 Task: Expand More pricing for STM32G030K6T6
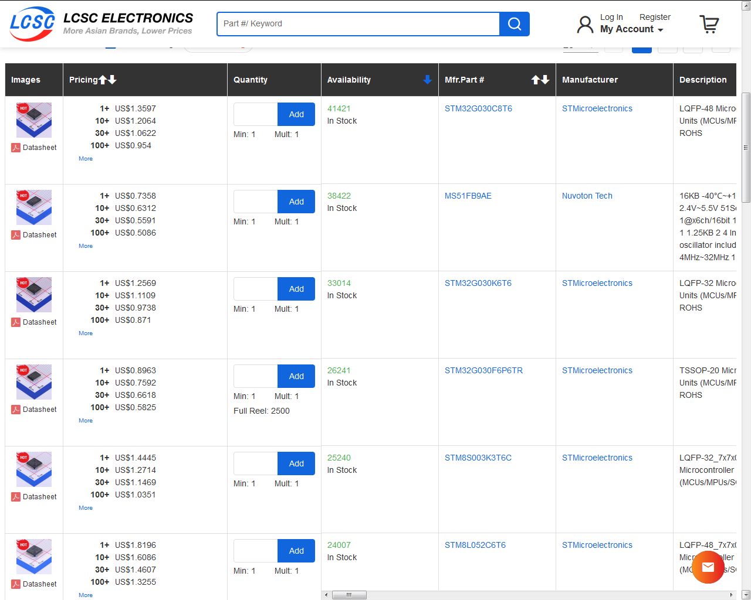tap(86, 333)
